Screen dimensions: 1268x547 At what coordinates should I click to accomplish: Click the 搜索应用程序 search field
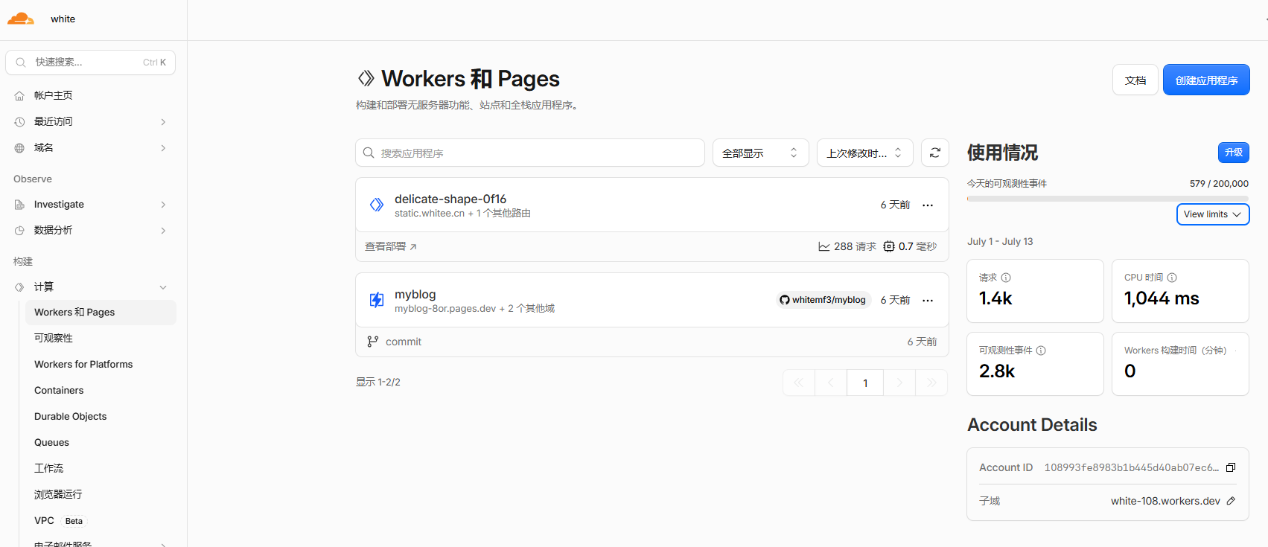click(x=530, y=153)
